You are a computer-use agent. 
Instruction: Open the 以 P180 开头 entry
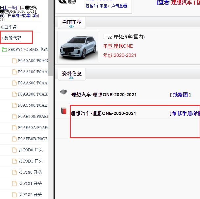tap(30, 172)
